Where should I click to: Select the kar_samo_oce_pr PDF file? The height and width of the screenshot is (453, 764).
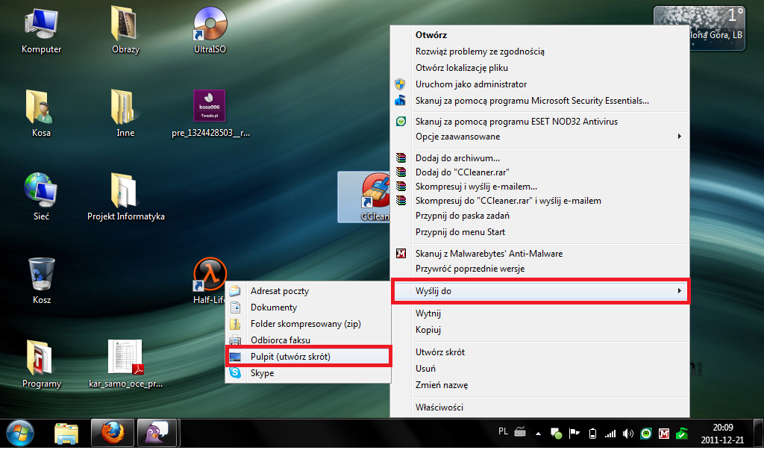(x=125, y=364)
